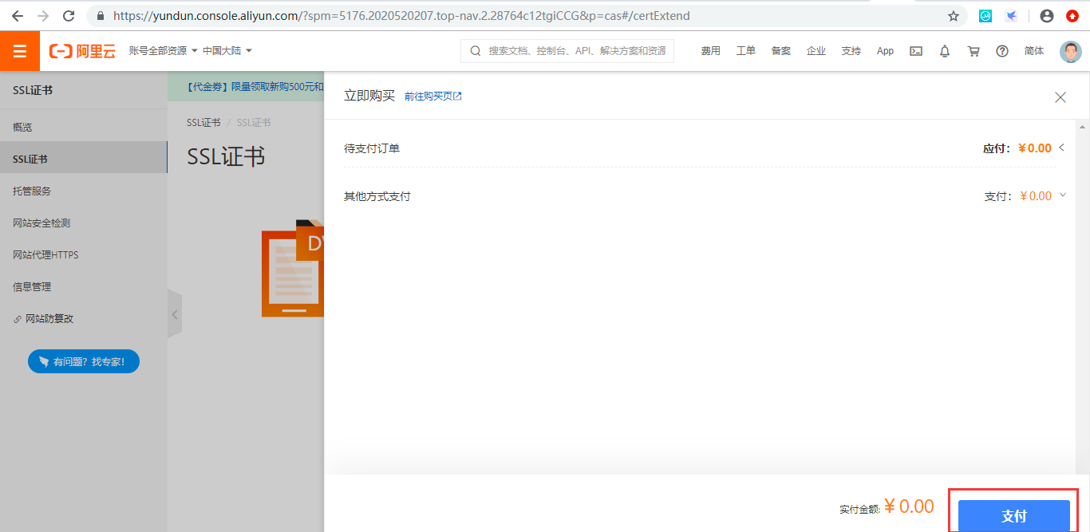Click the padlock icon in the address bar

pos(100,15)
